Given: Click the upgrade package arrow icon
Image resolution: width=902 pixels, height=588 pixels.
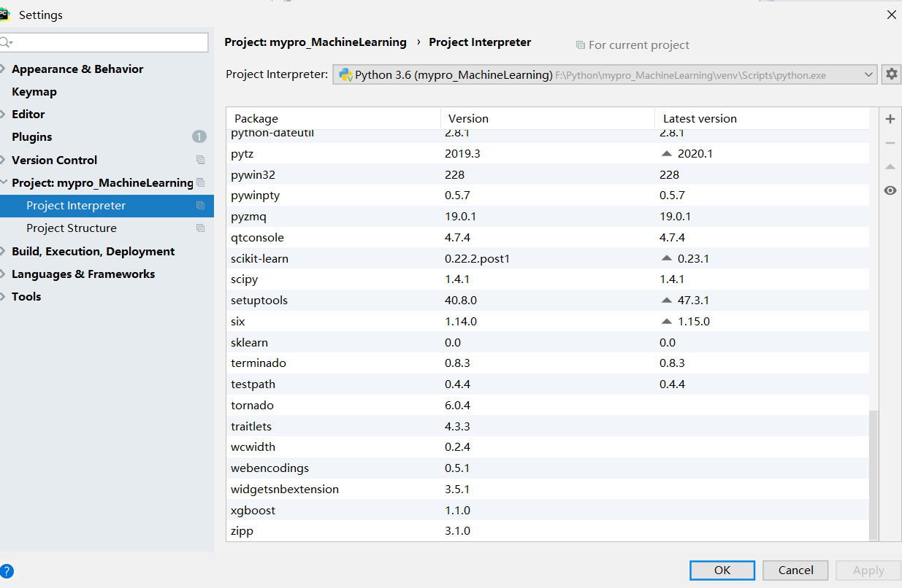Looking at the screenshot, I should click(890, 167).
